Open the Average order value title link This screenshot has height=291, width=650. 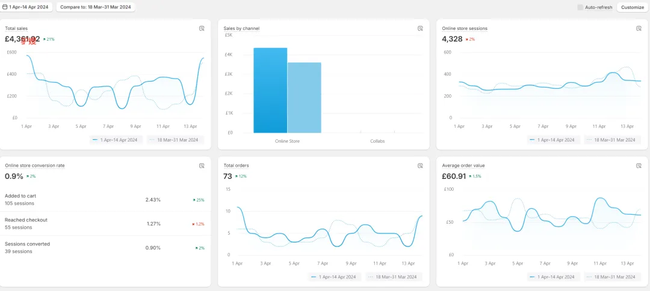pyautogui.click(x=463, y=166)
